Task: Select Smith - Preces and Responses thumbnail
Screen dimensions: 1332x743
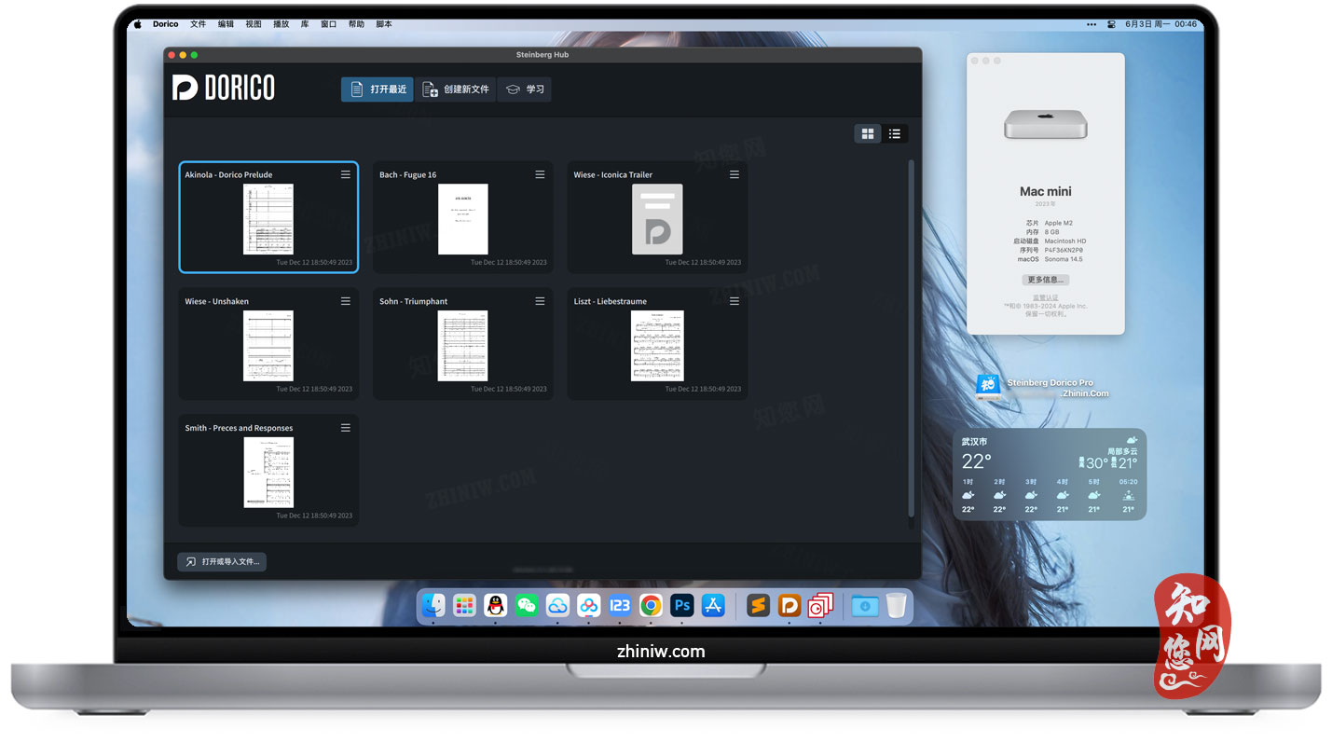Action: 268,473
